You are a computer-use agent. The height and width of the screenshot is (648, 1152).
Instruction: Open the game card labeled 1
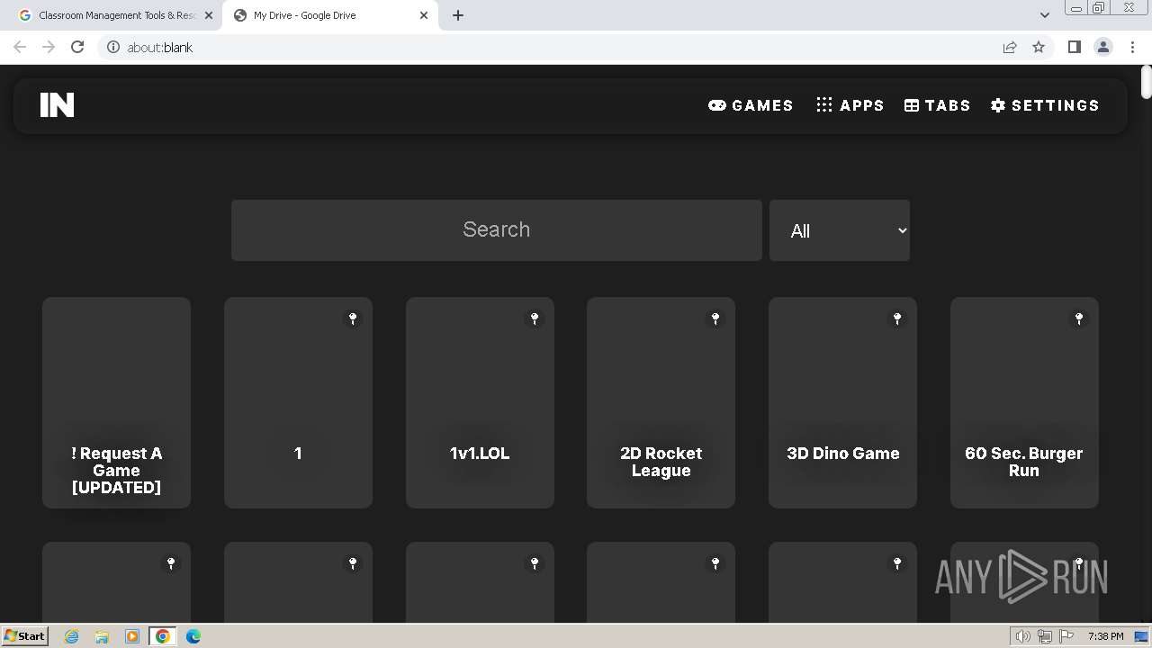tap(298, 402)
